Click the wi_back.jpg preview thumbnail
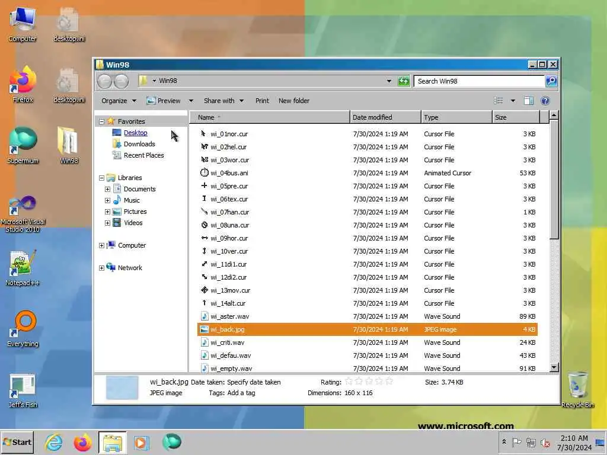 pyautogui.click(x=122, y=387)
